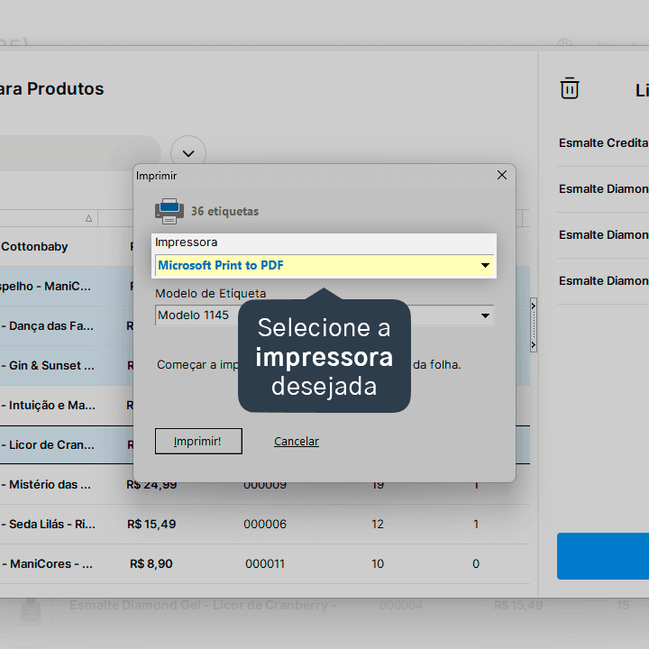Expand the round chevron dropdown beside the search bar
This screenshot has height=649, width=649.
188,153
